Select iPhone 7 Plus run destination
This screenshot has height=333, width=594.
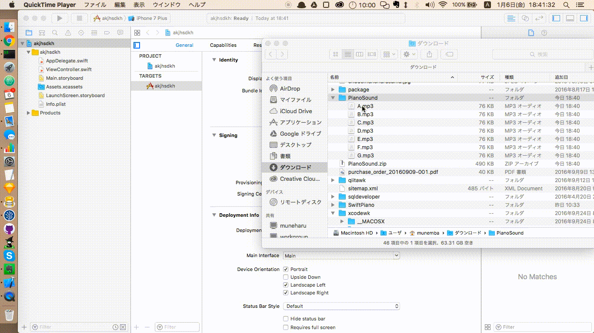pos(148,18)
